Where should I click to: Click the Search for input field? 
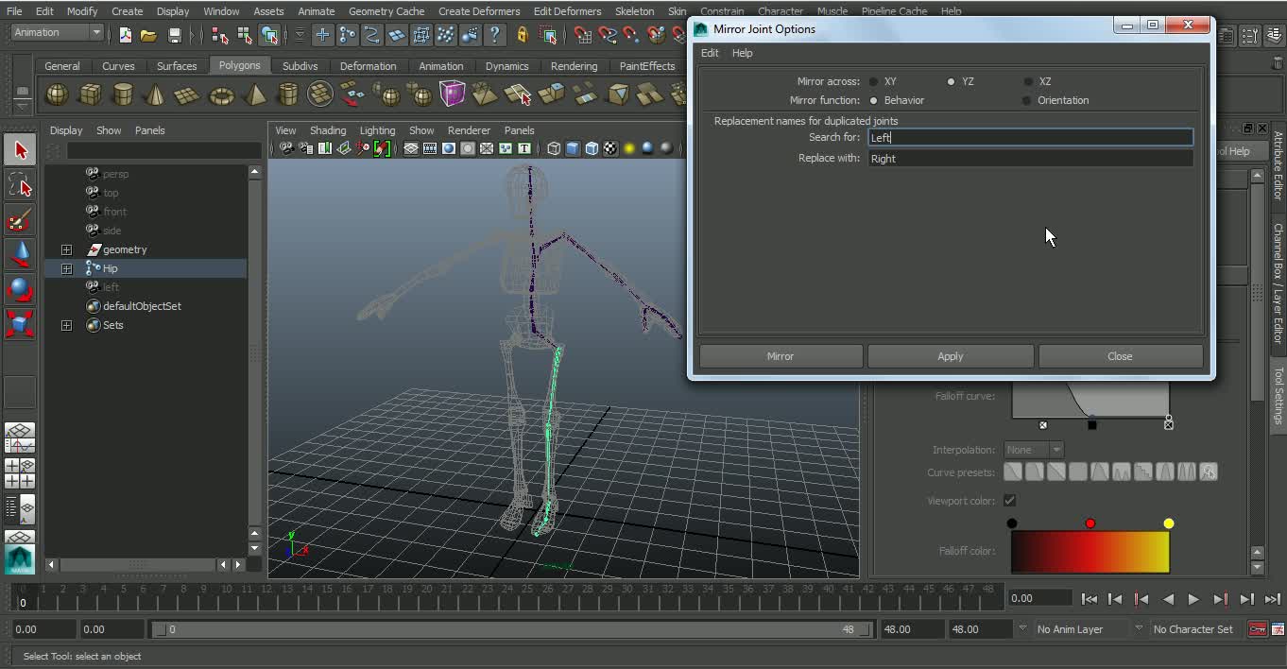tap(1030, 137)
